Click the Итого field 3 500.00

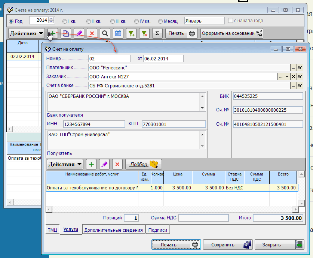click(278, 218)
